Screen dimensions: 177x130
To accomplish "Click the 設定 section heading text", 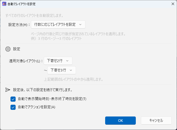I will click(x=17, y=49).
